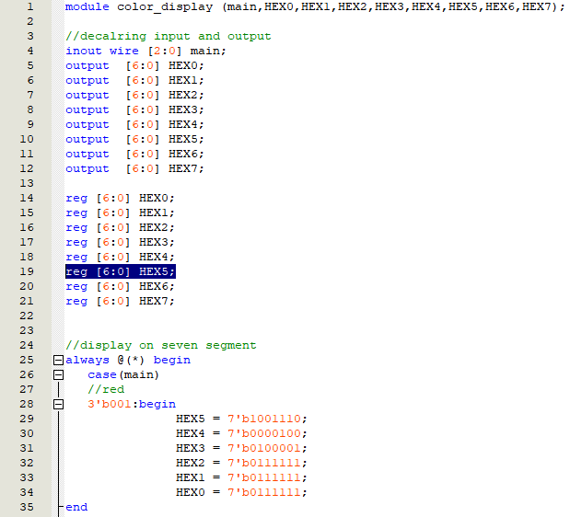Click line number 19 in the gutter
Viewport: 570px width, 517px height.
26,271
